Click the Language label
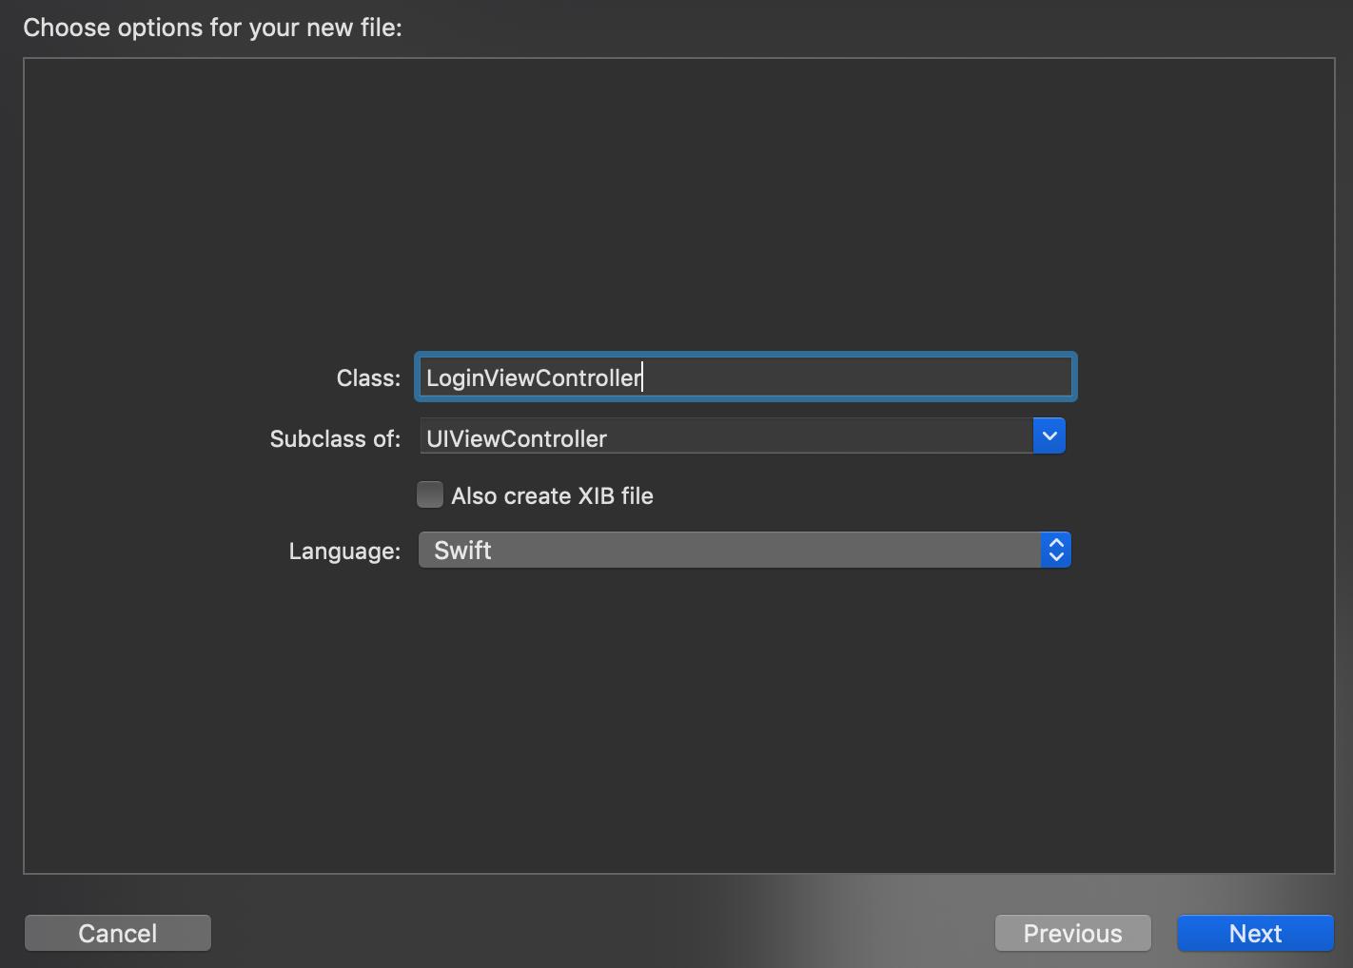The height and width of the screenshot is (968, 1353). point(343,551)
